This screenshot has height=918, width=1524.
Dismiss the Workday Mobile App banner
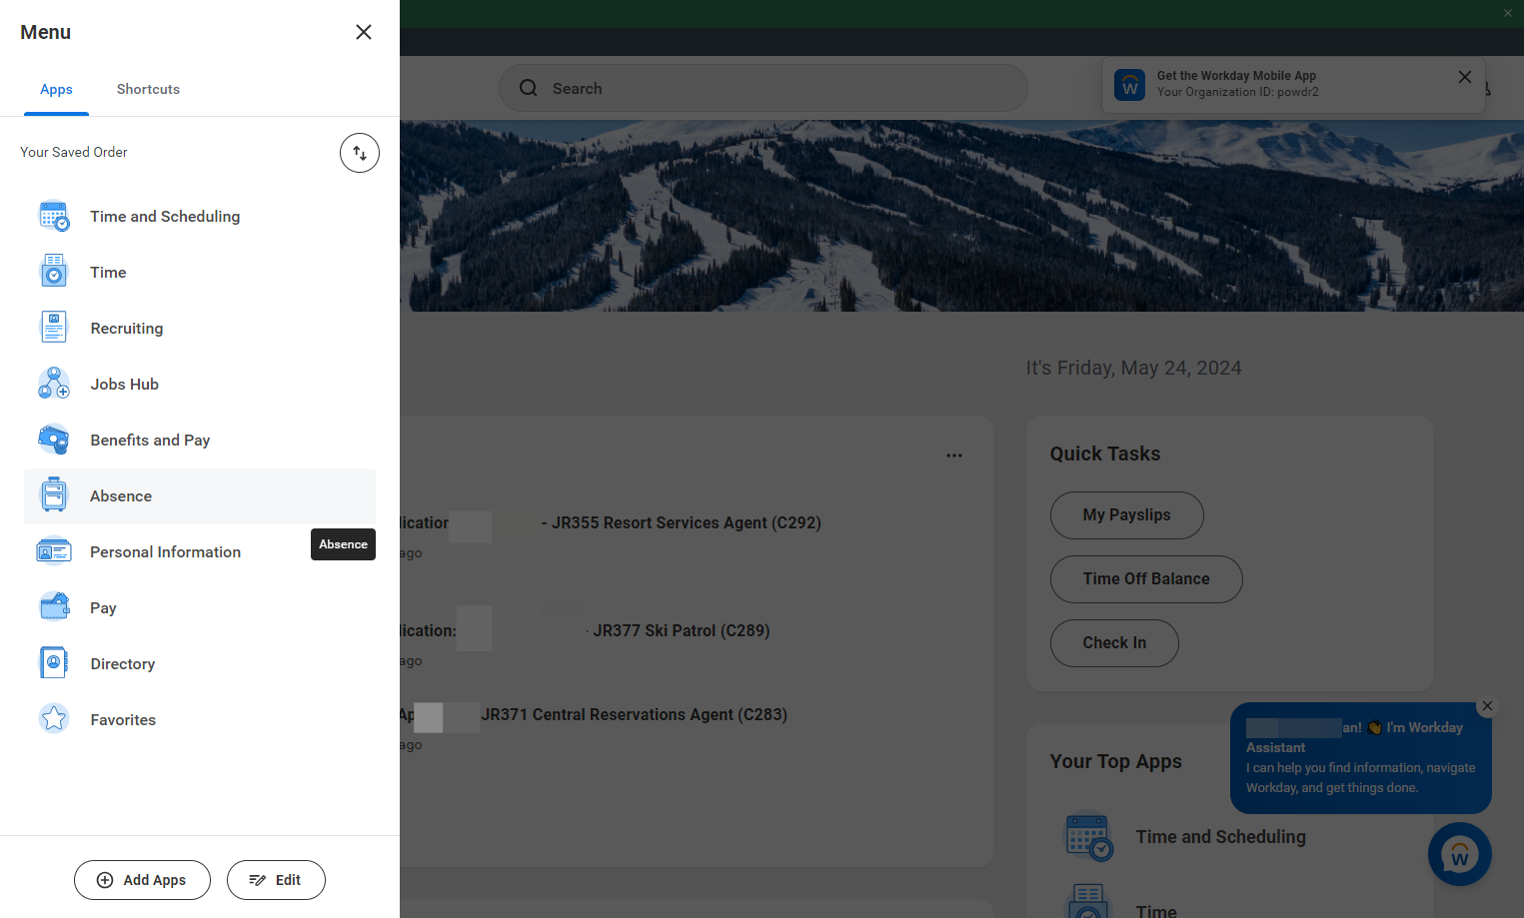pos(1465,77)
